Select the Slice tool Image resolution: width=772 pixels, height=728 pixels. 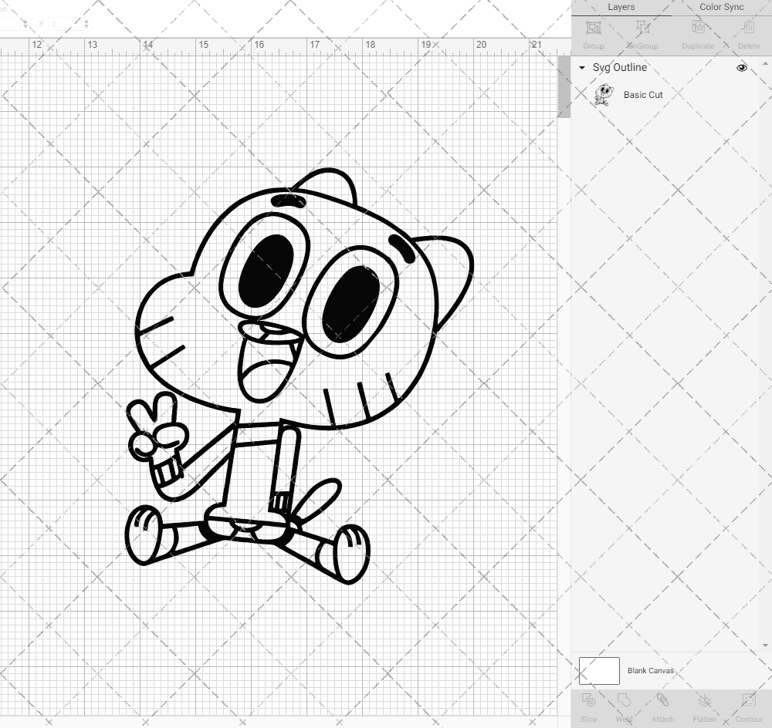coord(589,706)
